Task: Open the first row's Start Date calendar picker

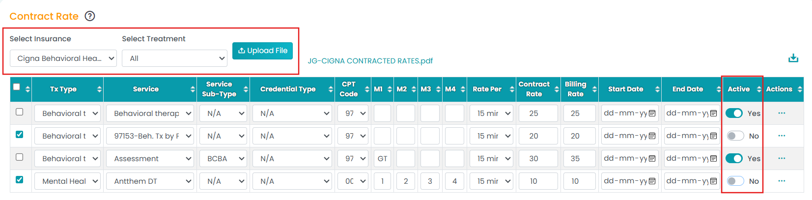Action: point(652,114)
